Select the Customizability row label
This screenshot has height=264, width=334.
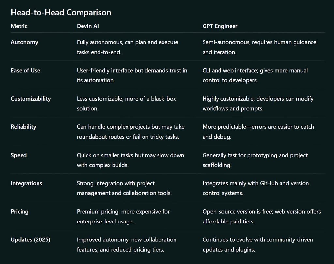[31, 99]
